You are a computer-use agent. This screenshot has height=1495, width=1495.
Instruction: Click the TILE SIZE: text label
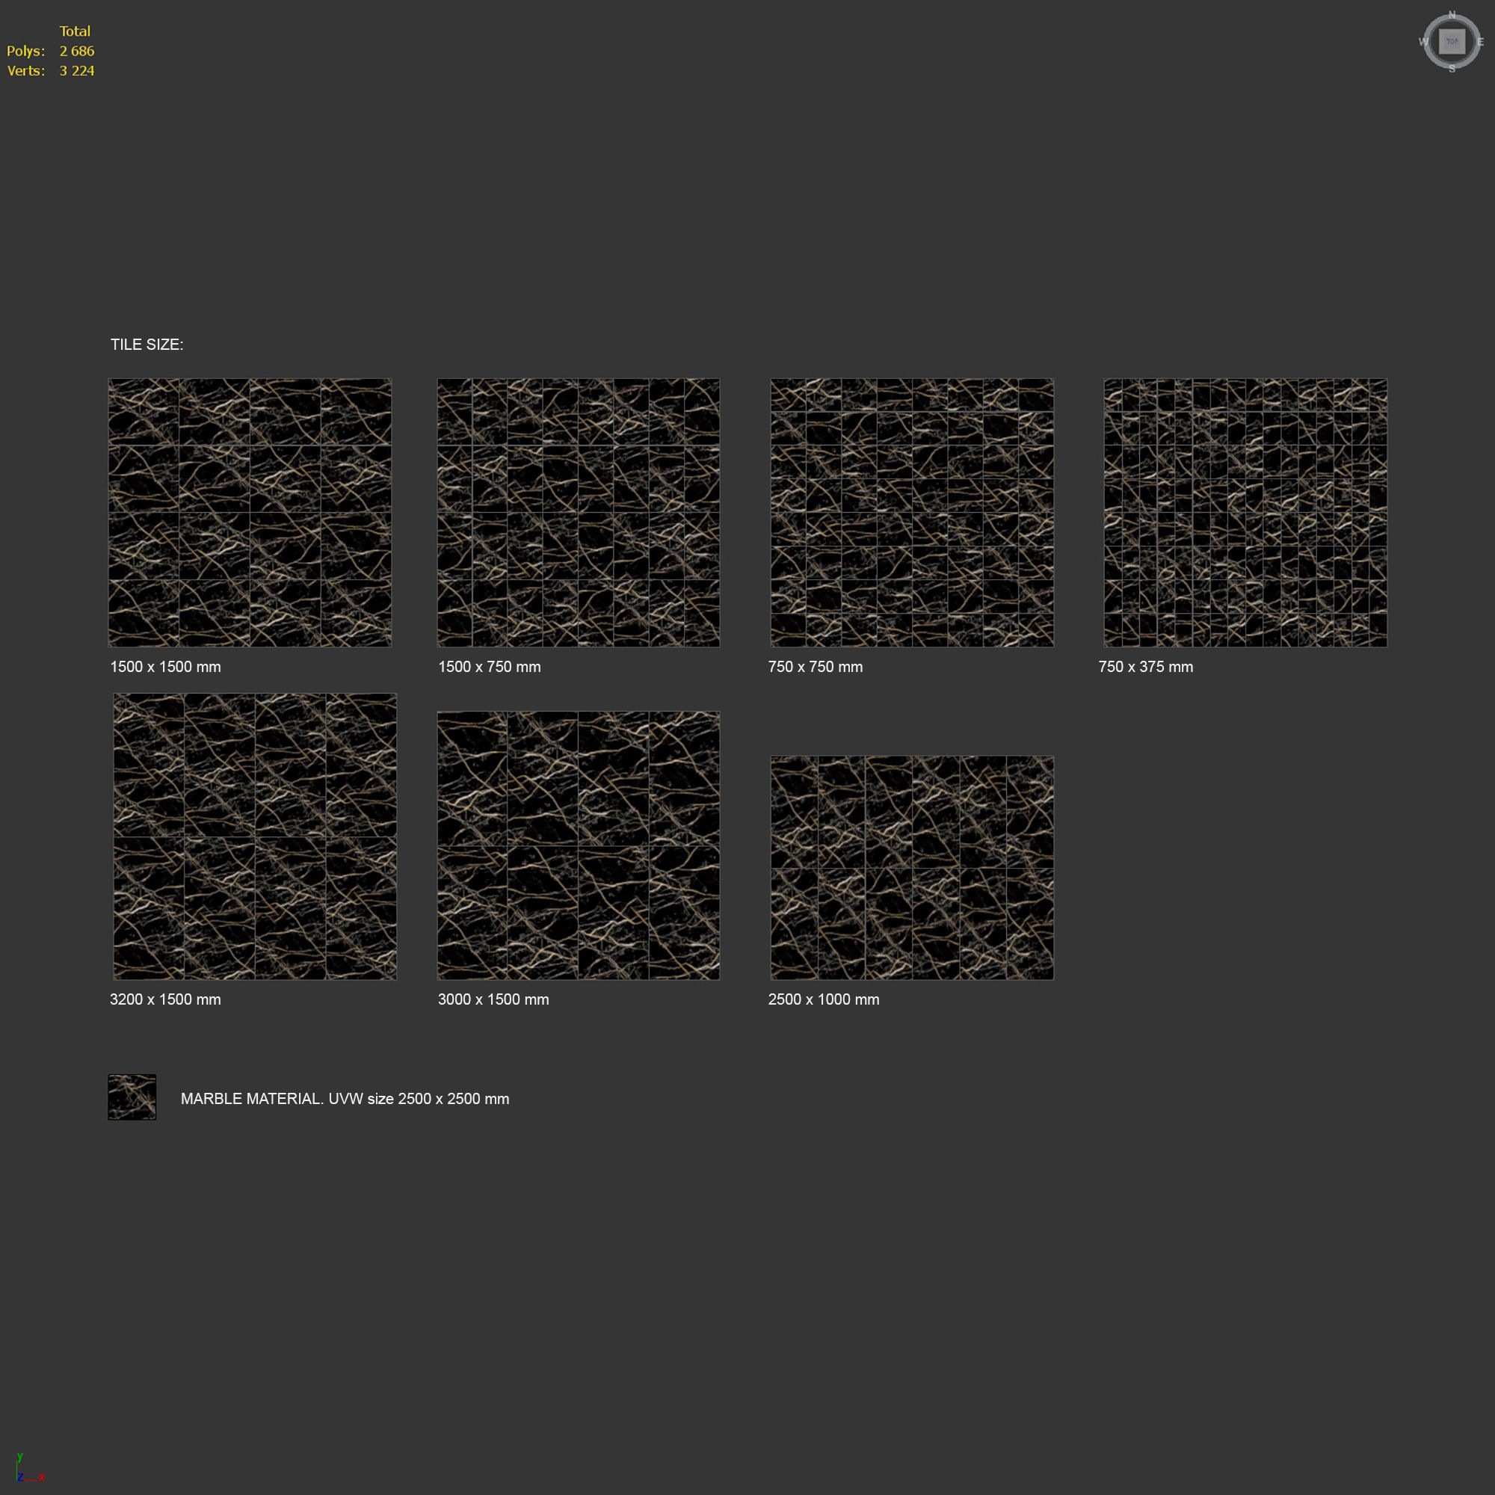[x=147, y=345]
